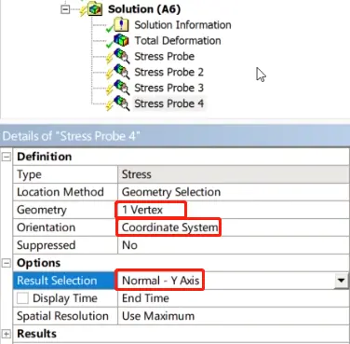Click the Spatial Resolution Use Maximum field

pos(234,316)
